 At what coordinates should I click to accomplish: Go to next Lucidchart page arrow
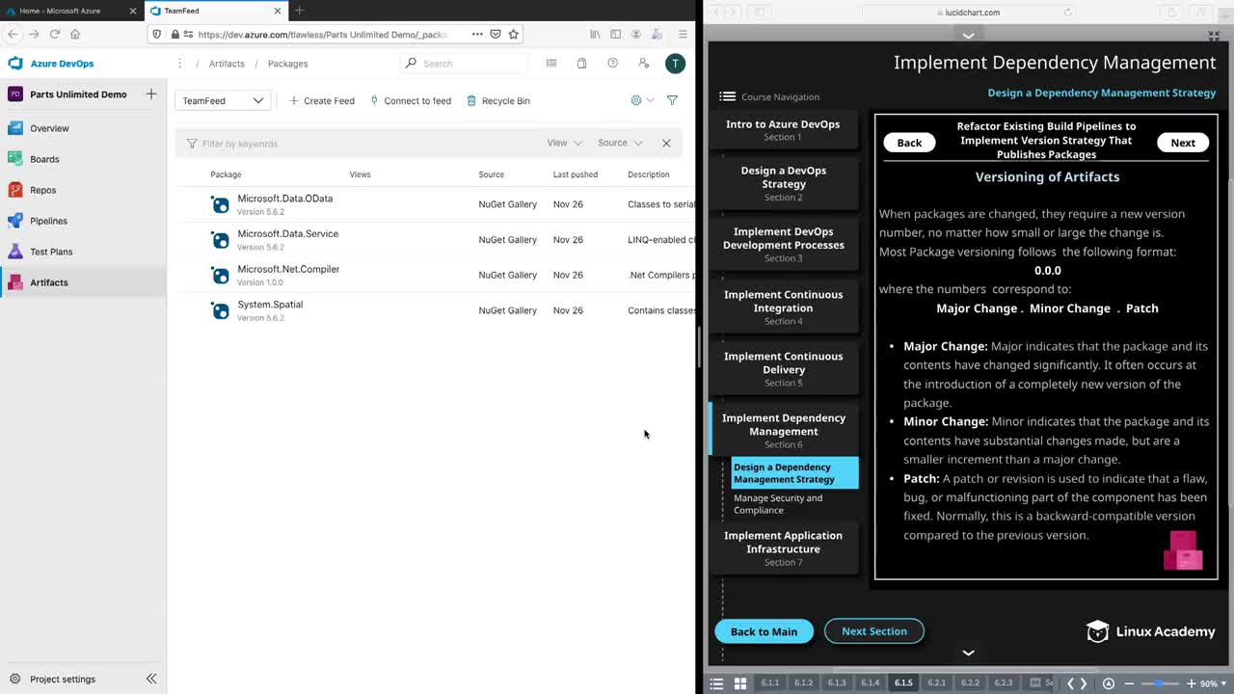(x=1084, y=683)
